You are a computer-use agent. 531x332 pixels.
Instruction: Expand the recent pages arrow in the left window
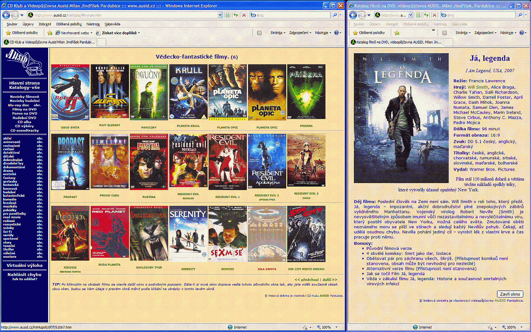pyautogui.click(x=22, y=15)
